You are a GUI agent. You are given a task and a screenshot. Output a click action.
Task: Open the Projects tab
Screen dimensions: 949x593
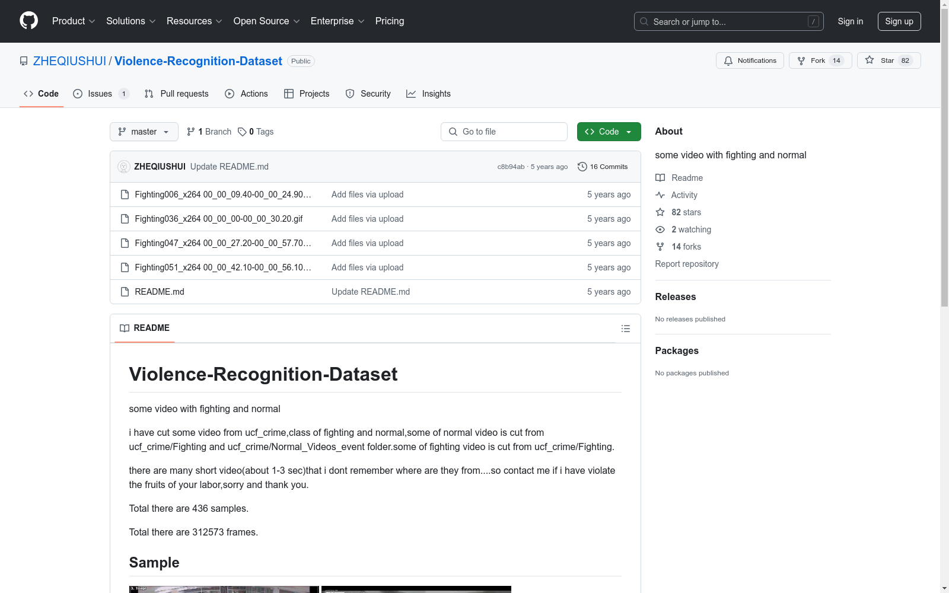coord(307,94)
